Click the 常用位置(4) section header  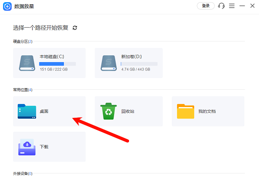[23, 90]
